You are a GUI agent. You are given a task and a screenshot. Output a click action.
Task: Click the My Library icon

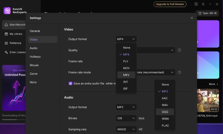coord(6,34)
